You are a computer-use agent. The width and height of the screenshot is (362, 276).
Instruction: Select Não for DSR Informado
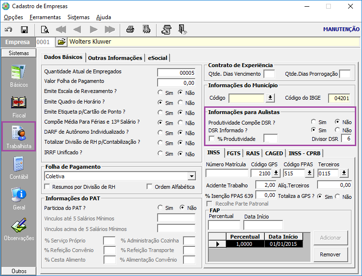337,130
